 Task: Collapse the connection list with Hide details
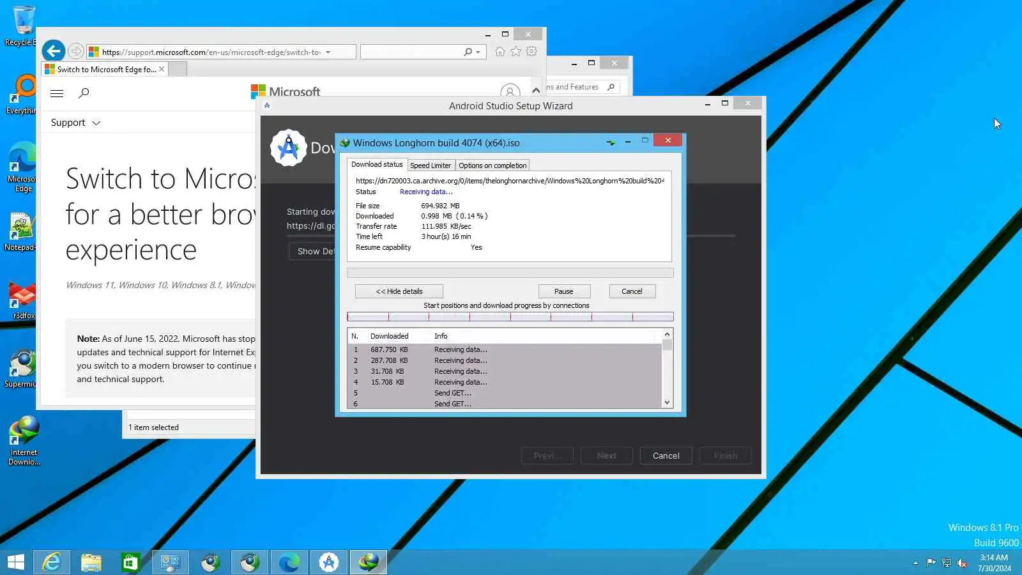(399, 291)
